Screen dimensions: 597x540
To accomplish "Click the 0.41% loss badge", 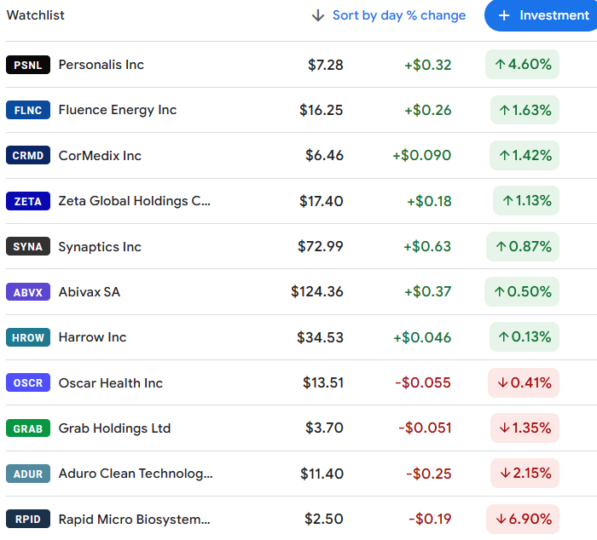I will tap(523, 382).
